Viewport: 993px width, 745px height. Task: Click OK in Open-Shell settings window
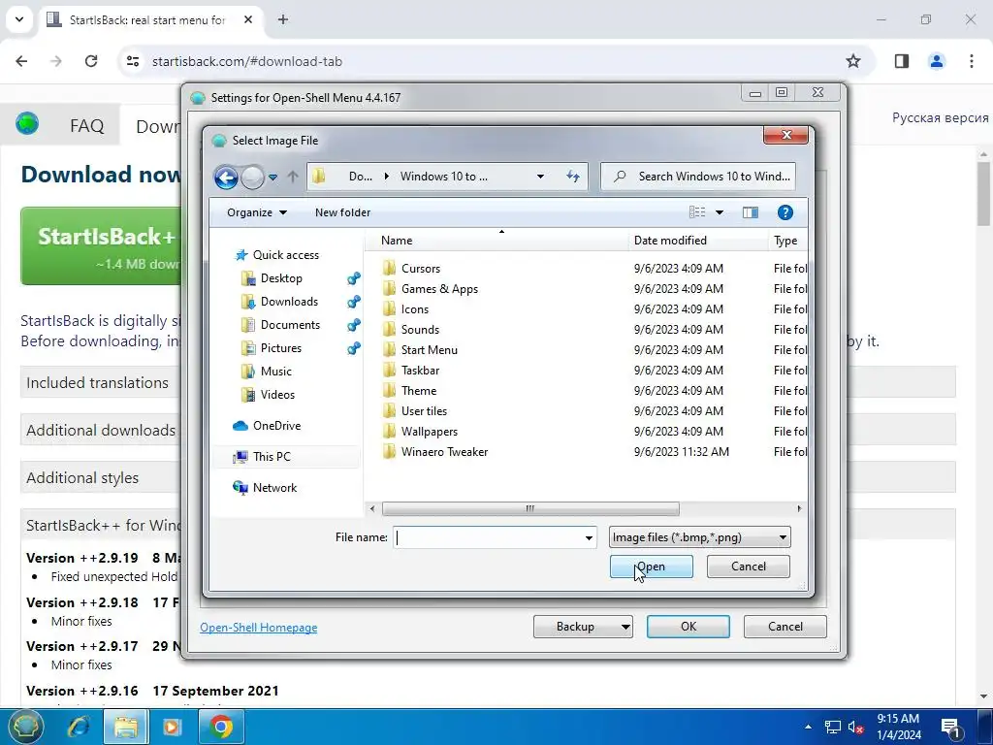pyautogui.click(x=688, y=627)
